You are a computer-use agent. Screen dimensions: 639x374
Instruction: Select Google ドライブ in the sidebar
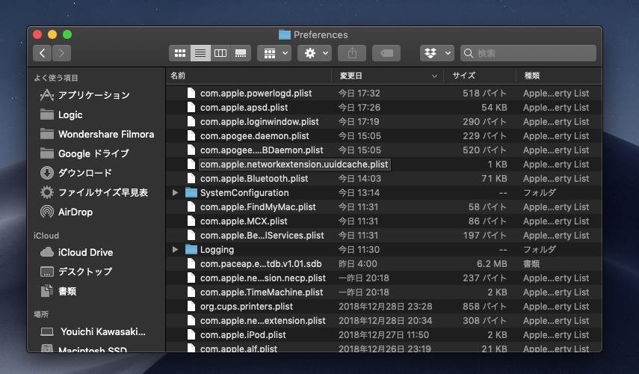pos(93,153)
